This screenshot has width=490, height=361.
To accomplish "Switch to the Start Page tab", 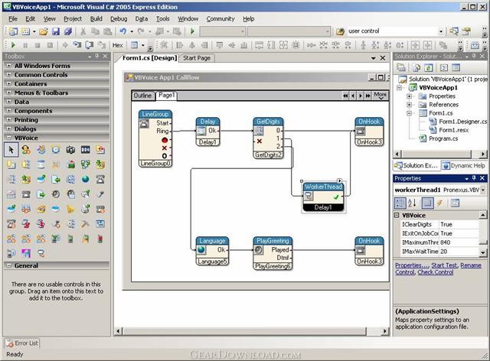I will pyautogui.click(x=197, y=58).
